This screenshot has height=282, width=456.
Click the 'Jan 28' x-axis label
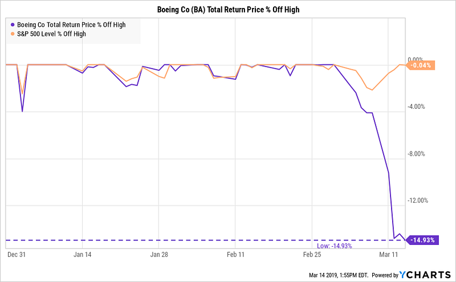(x=159, y=255)
